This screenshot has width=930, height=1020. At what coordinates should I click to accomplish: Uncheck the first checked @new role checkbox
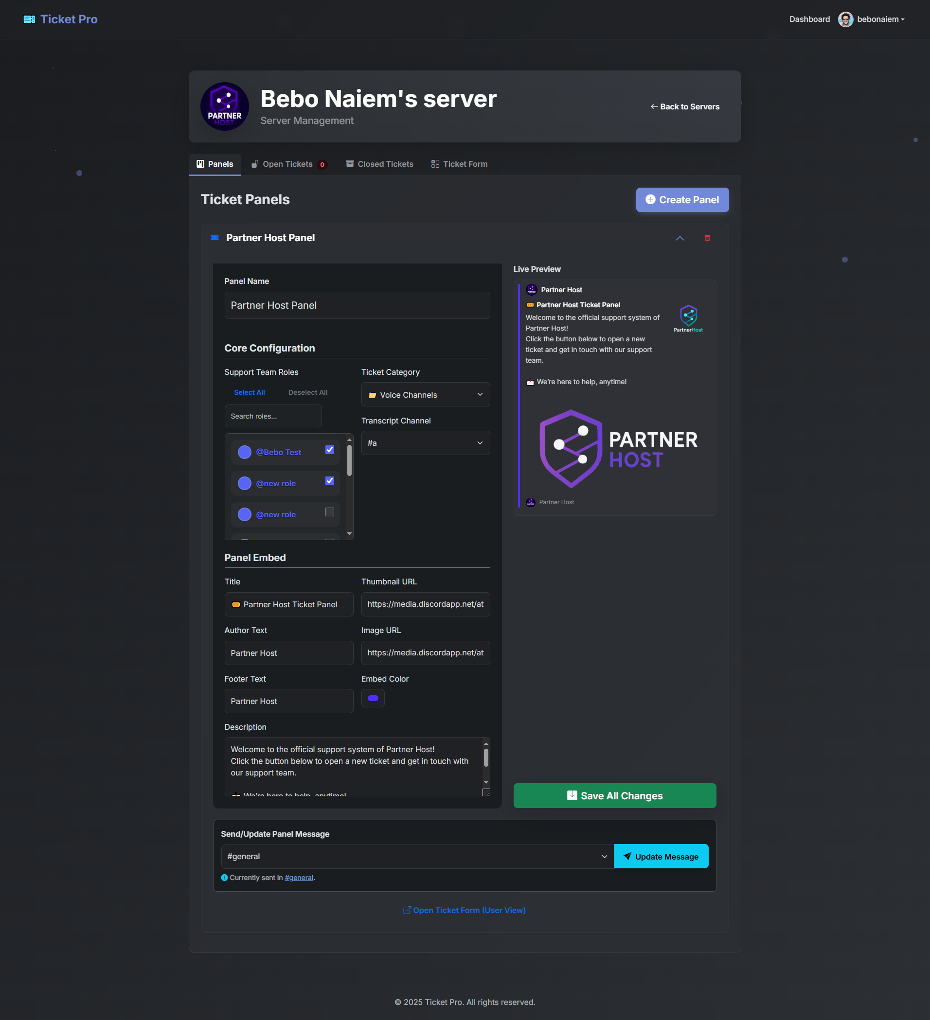330,481
